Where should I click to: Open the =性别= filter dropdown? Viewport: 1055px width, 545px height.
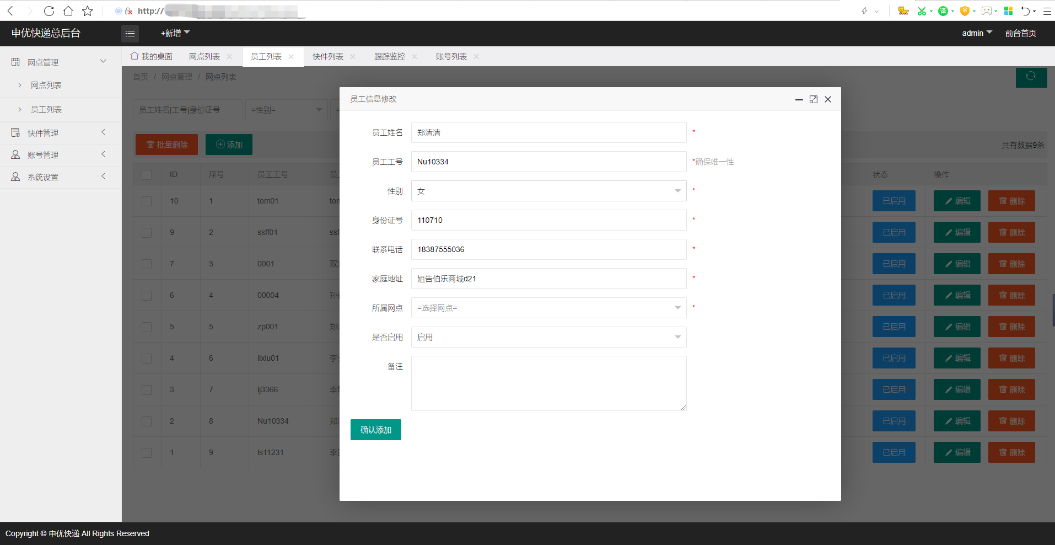(x=287, y=110)
